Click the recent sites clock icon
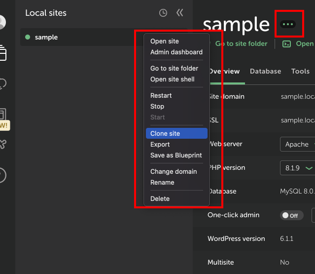This screenshot has width=315, height=274. click(x=163, y=13)
